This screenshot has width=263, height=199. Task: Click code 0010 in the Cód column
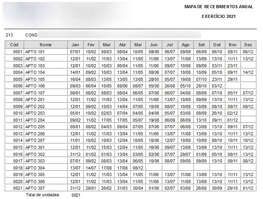[18, 113]
